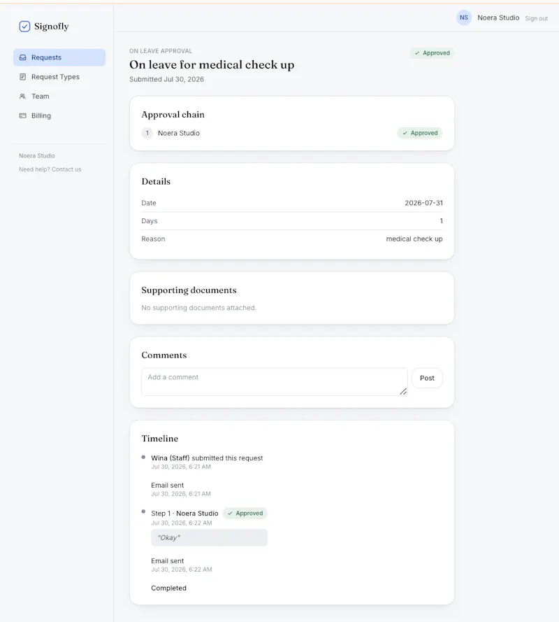559x622 pixels.
Task: Click the comment box resize handle
Action: coord(403,392)
